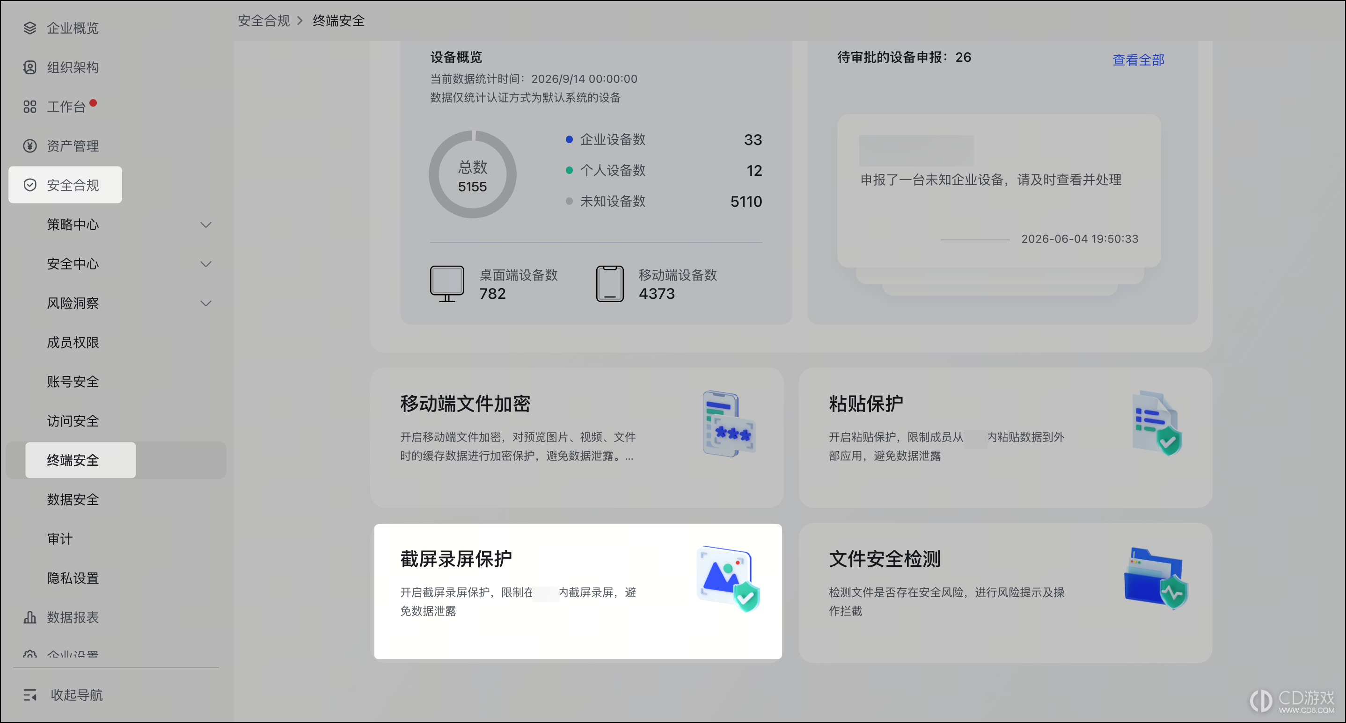Click the 收起导航 collapse icon
This screenshot has width=1346, height=723.
[x=30, y=695]
